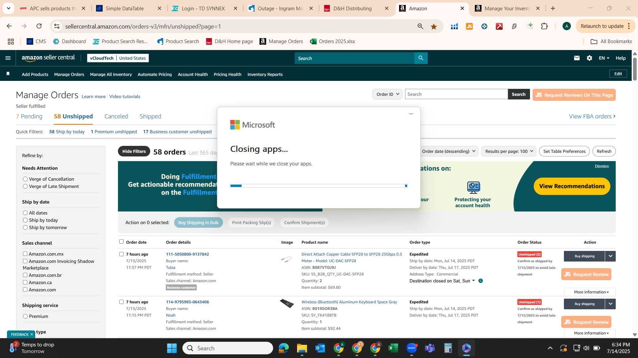The height and width of the screenshot is (358, 638).
Task: Open Microsoft Teams from the taskbar
Action: pos(430,348)
